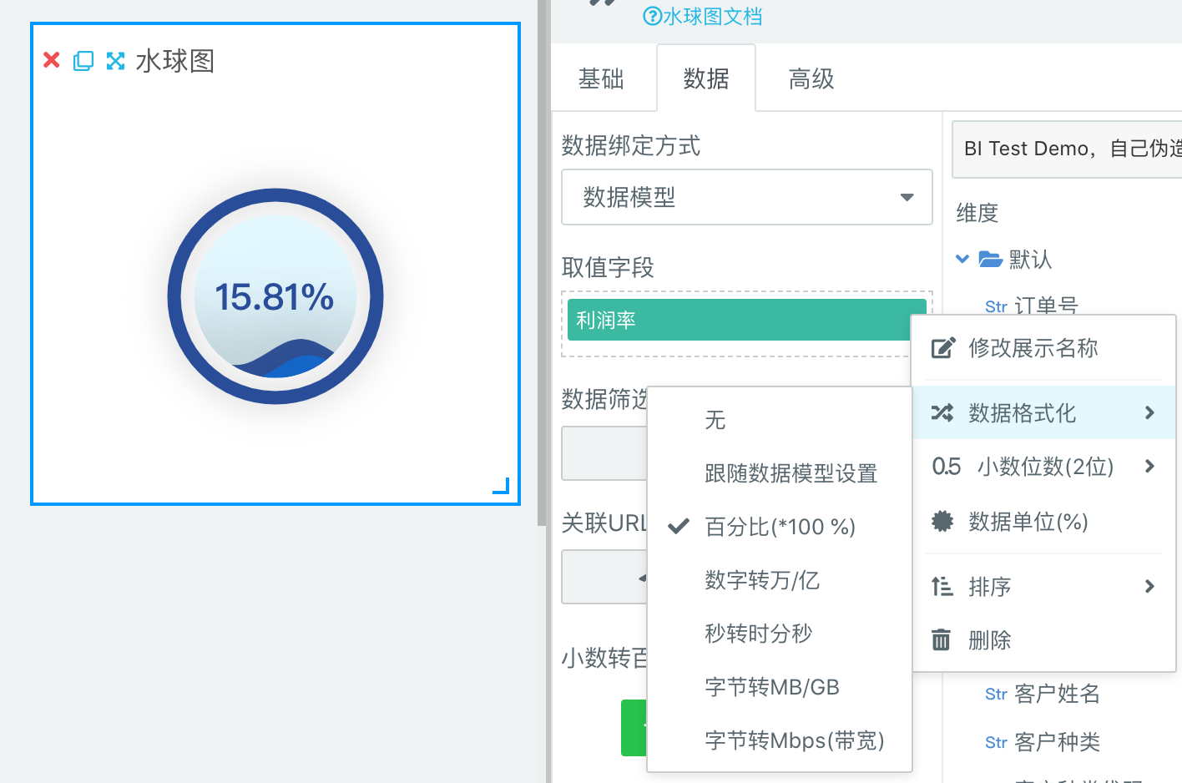Click the shuffle icon beside 数据格式化
Image resolution: width=1182 pixels, height=783 pixels.
942,412
